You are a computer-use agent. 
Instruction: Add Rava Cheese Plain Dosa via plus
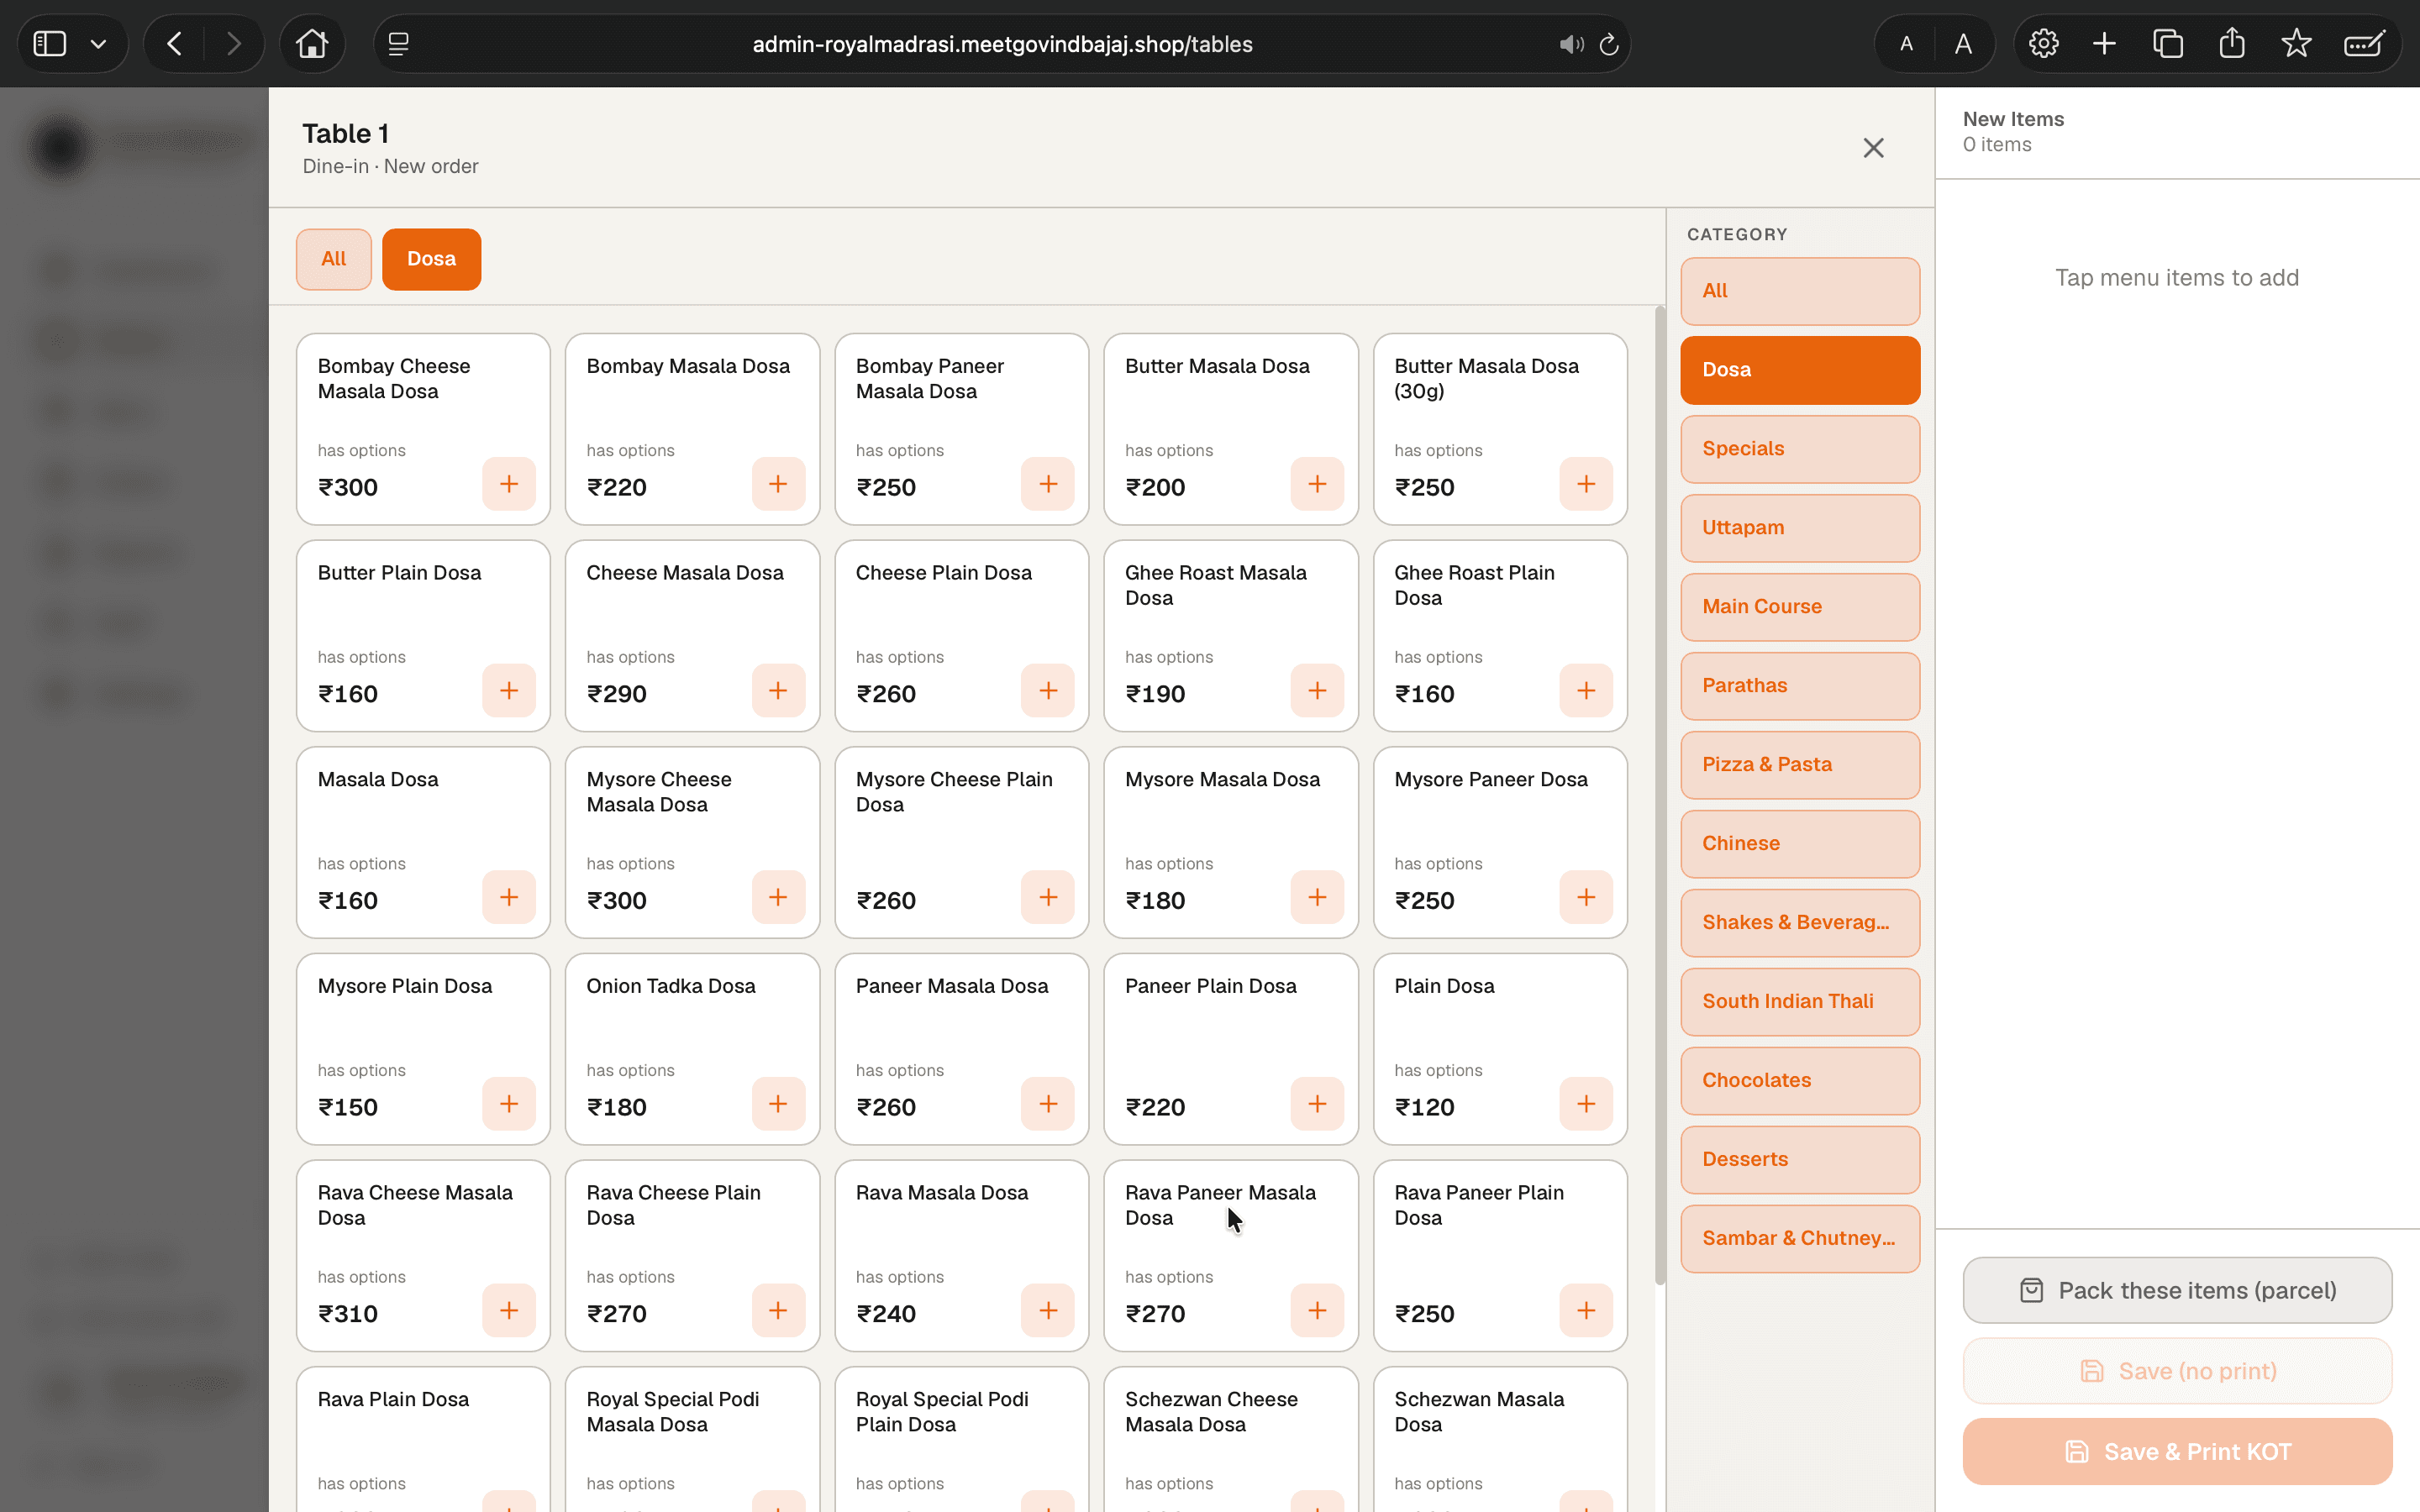(778, 1310)
